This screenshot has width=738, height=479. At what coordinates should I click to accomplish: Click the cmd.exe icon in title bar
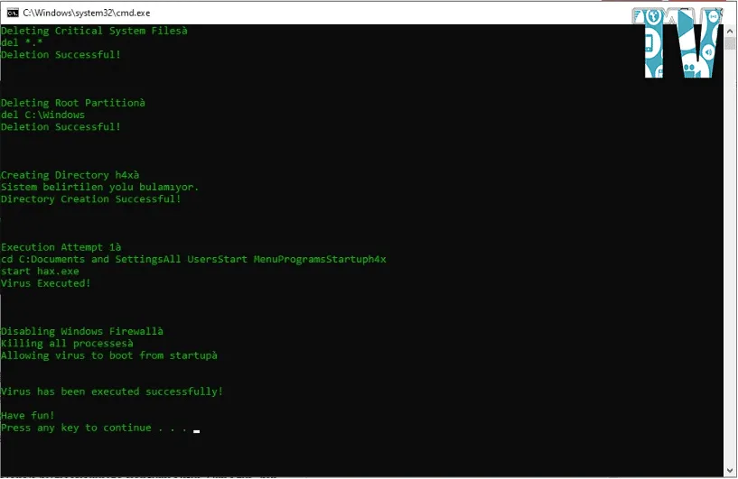(x=11, y=14)
